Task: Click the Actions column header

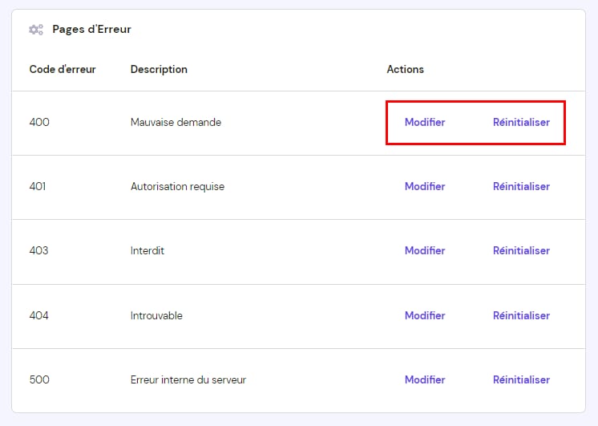Action: point(405,70)
